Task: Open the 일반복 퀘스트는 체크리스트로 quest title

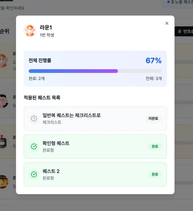Action: pos(72,115)
